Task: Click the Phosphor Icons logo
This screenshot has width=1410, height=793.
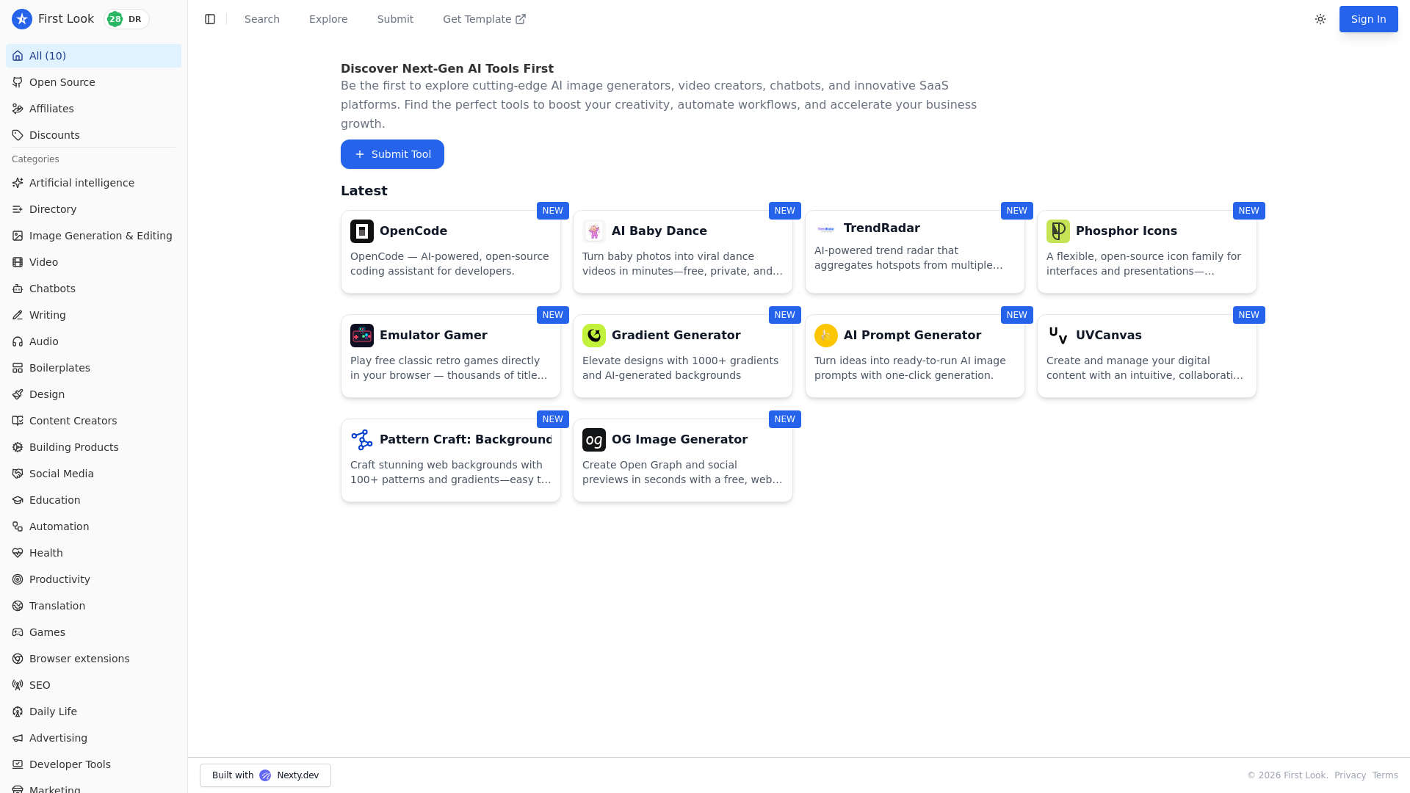Action: pyautogui.click(x=1058, y=231)
